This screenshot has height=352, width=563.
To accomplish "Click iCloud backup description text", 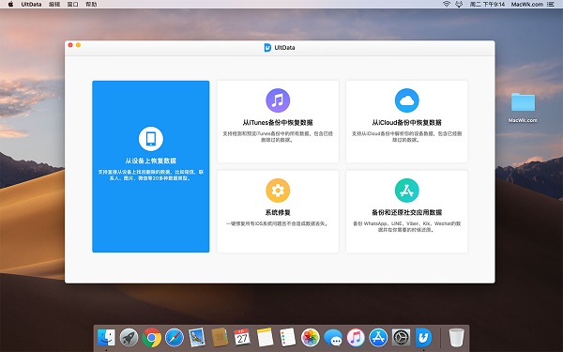I will 407,136.
